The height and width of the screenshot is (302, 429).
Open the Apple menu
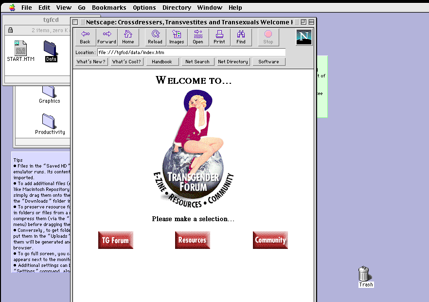pos(12,8)
